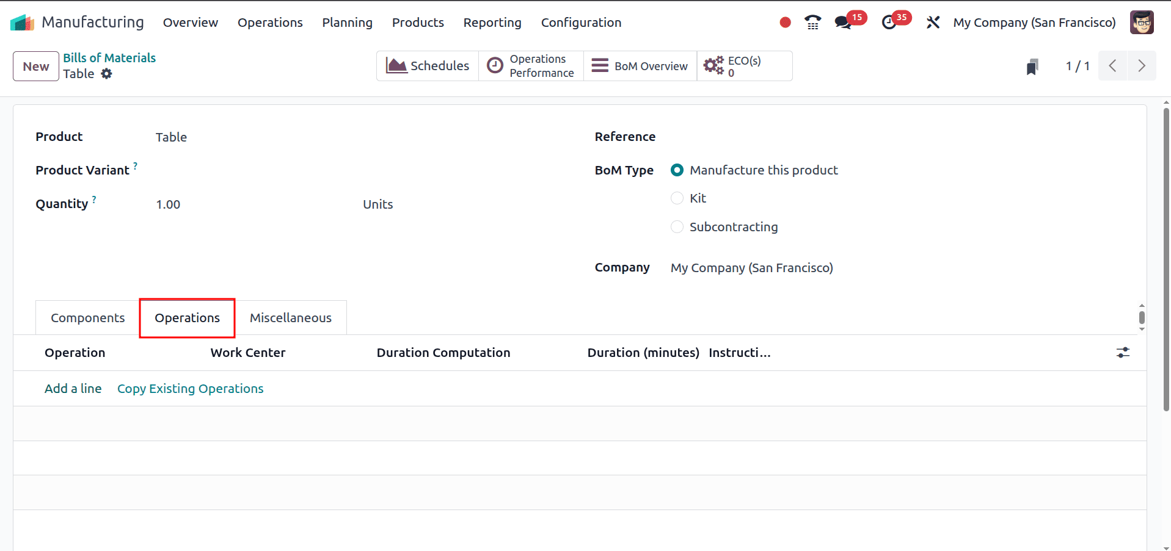View the BoM Overview
Screen dimensions: 1171x551
point(639,65)
